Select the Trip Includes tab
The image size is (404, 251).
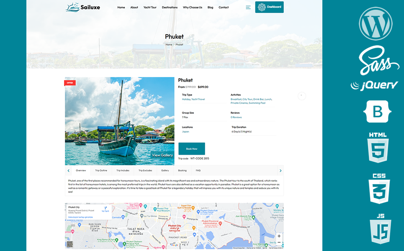[x=123, y=170]
